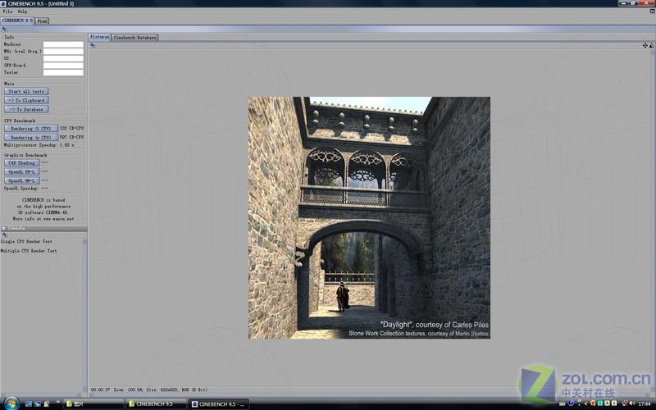Image resolution: width=656 pixels, height=410 pixels.
Task: Switch to the View tab
Action: pos(43,20)
